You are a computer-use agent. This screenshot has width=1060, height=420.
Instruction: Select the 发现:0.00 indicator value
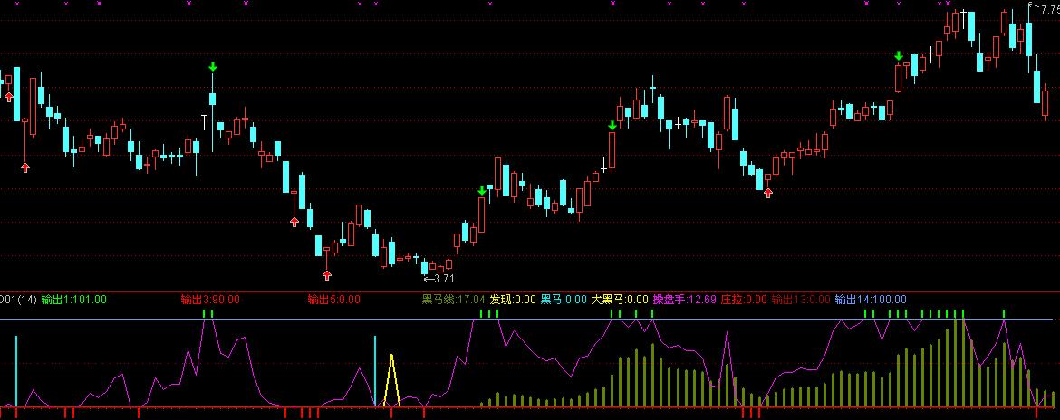pyautogui.click(x=513, y=299)
